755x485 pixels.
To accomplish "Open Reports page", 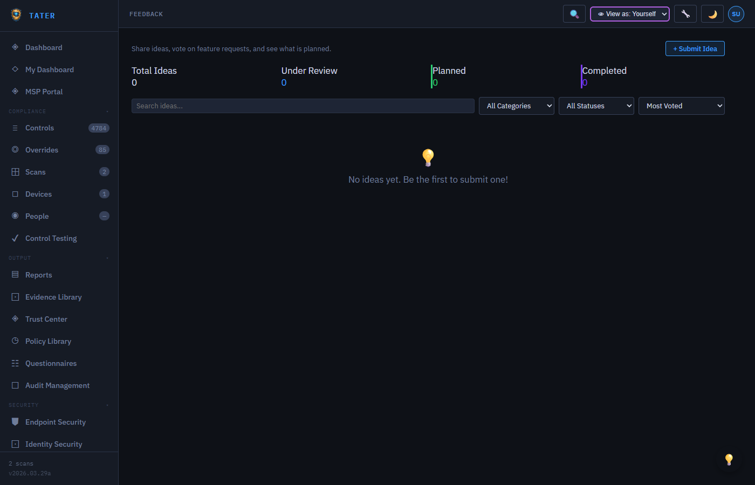I will pos(59,275).
